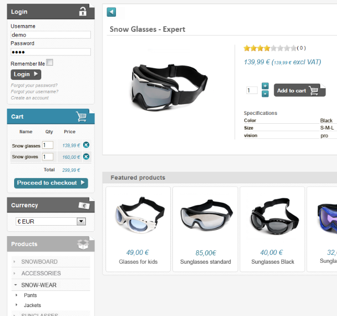Remove Snow glasses from the cart
The height and width of the screenshot is (316, 337).
(86, 145)
